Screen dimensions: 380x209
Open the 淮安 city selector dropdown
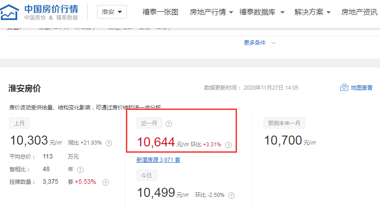coord(112,12)
